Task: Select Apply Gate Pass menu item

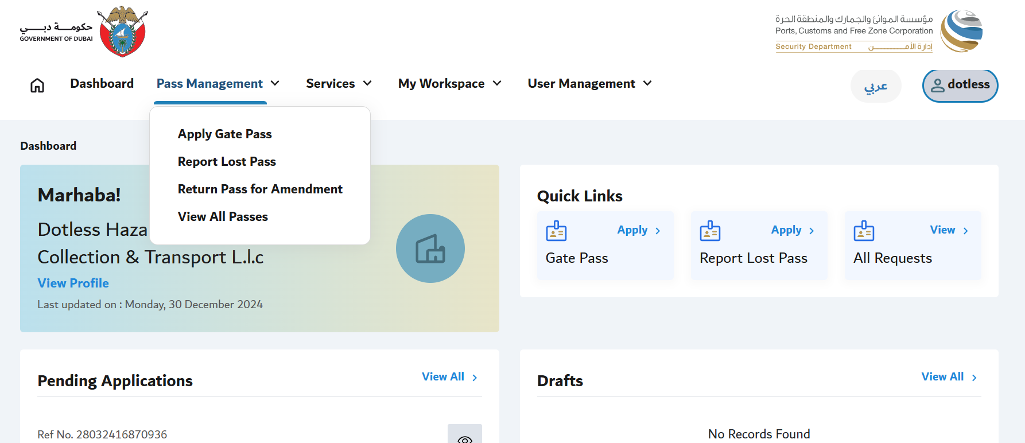Action: click(224, 134)
